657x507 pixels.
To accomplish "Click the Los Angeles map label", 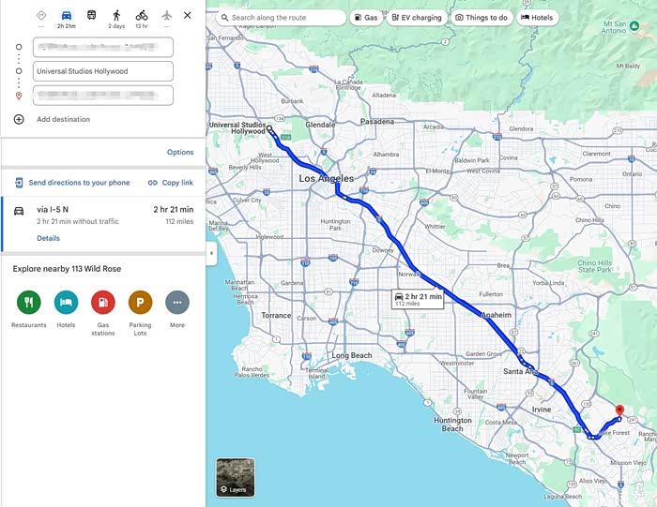I will point(327,179).
